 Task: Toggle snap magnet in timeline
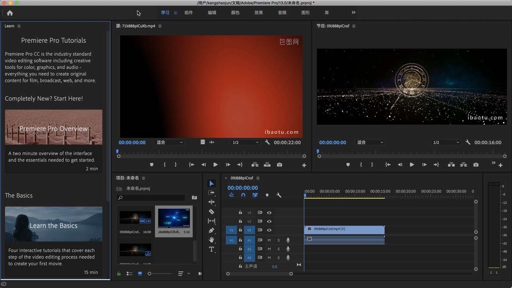tap(243, 195)
